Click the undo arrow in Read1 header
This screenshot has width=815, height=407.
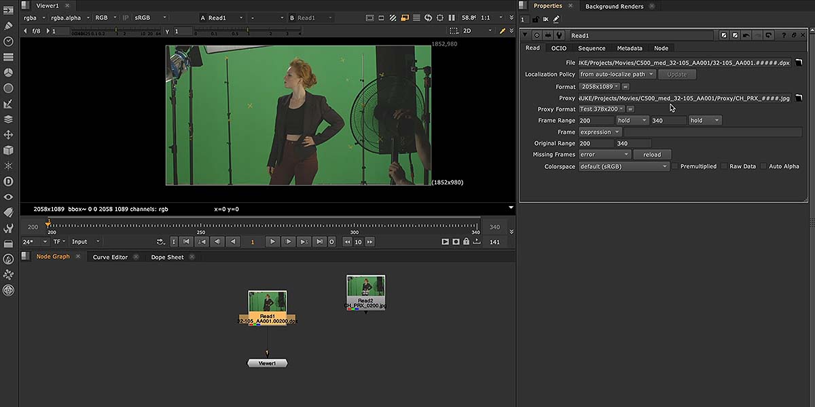746,35
